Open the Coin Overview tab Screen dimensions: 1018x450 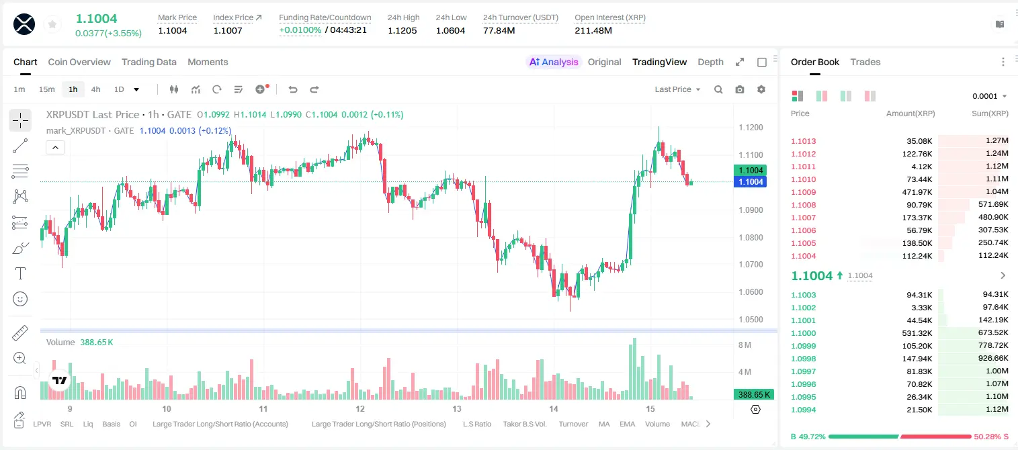79,62
